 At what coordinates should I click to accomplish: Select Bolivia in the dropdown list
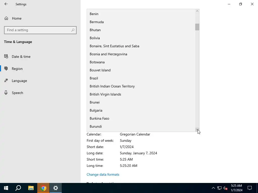[x=141, y=38]
